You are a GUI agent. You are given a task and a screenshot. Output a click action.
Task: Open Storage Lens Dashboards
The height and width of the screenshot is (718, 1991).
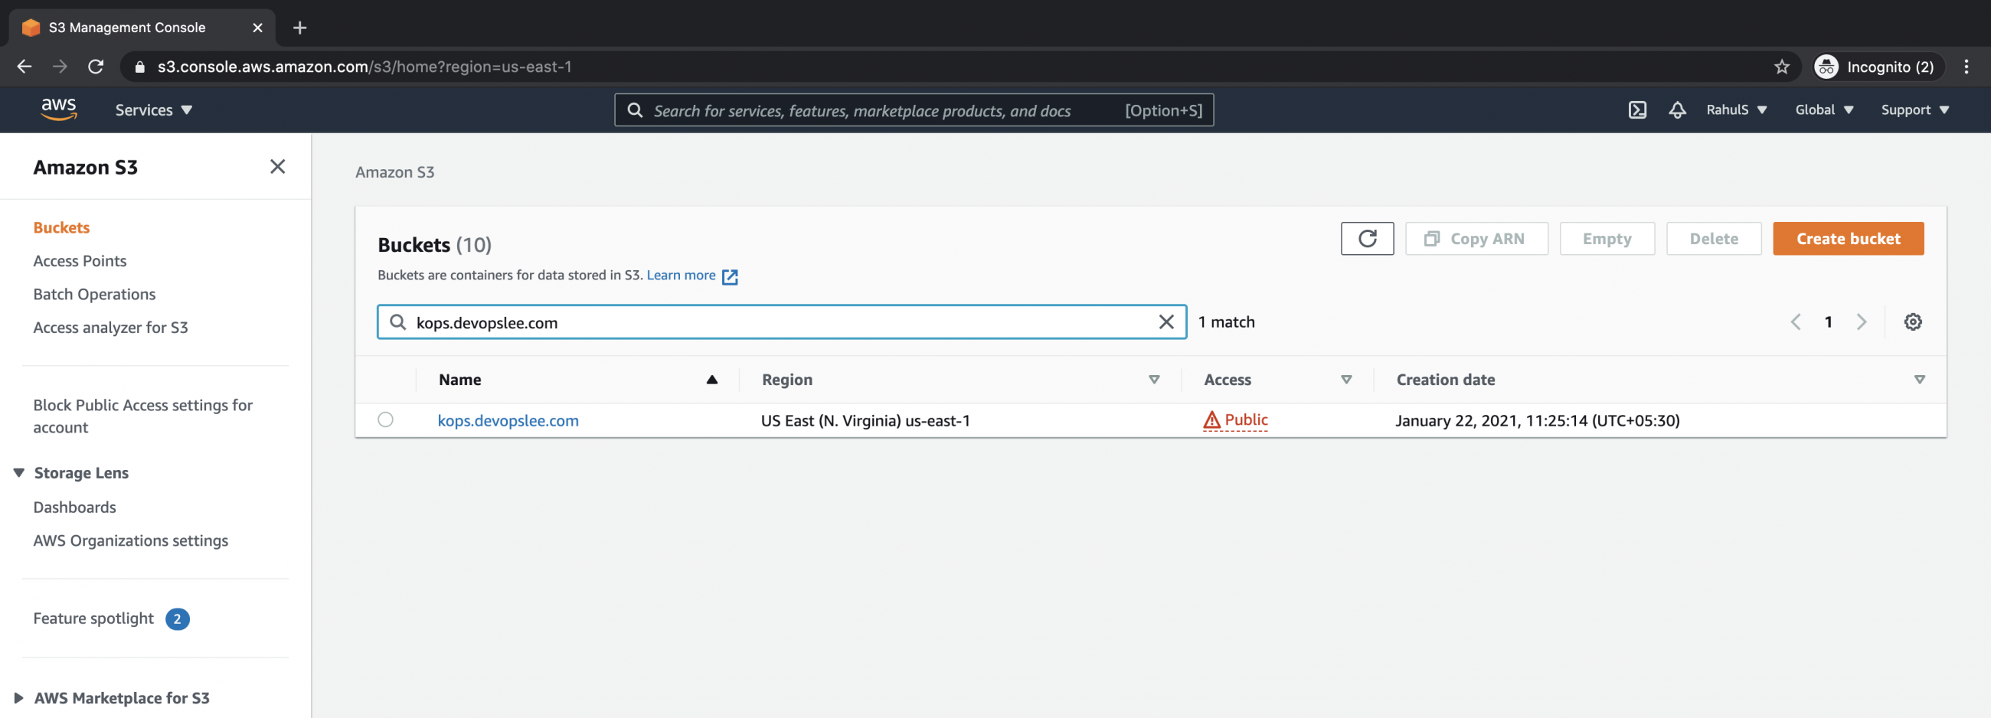point(75,507)
